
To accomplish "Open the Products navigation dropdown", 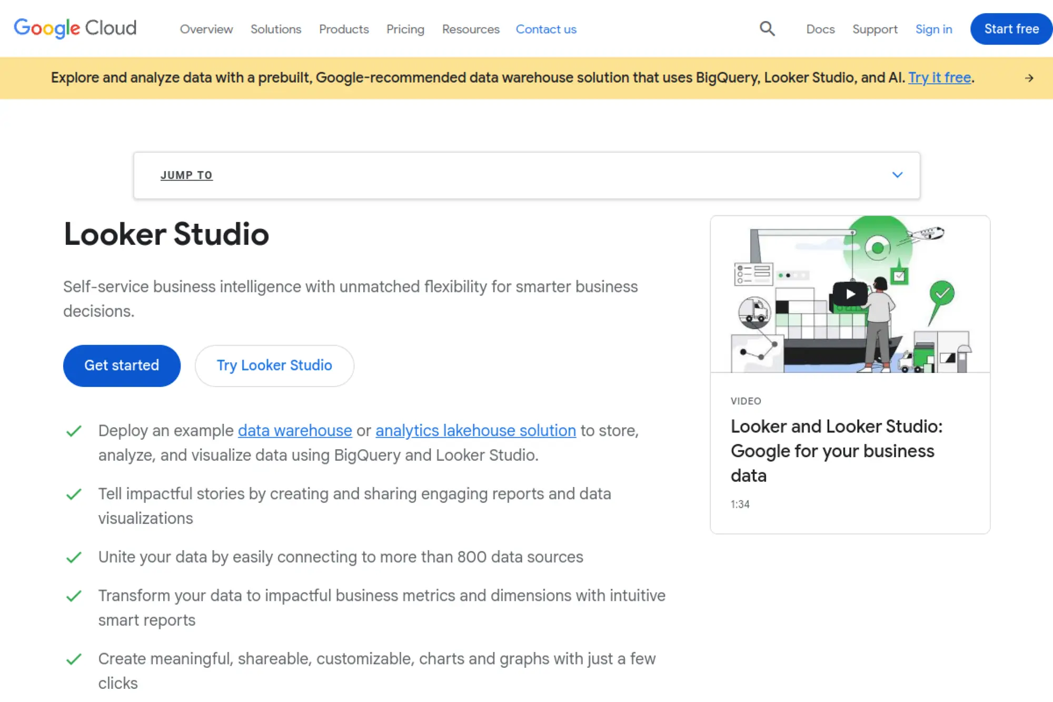I will [343, 29].
